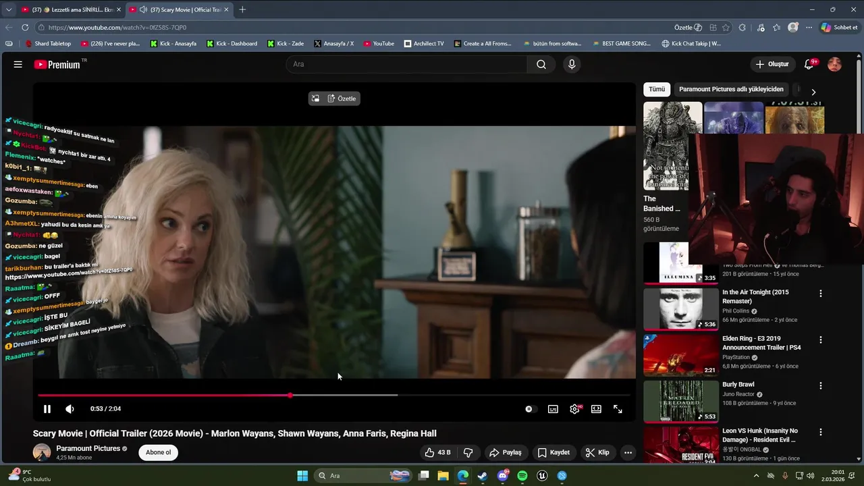Open In the Air Tonight thumbnail
This screenshot has height=486, width=864.
coord(681,309)
